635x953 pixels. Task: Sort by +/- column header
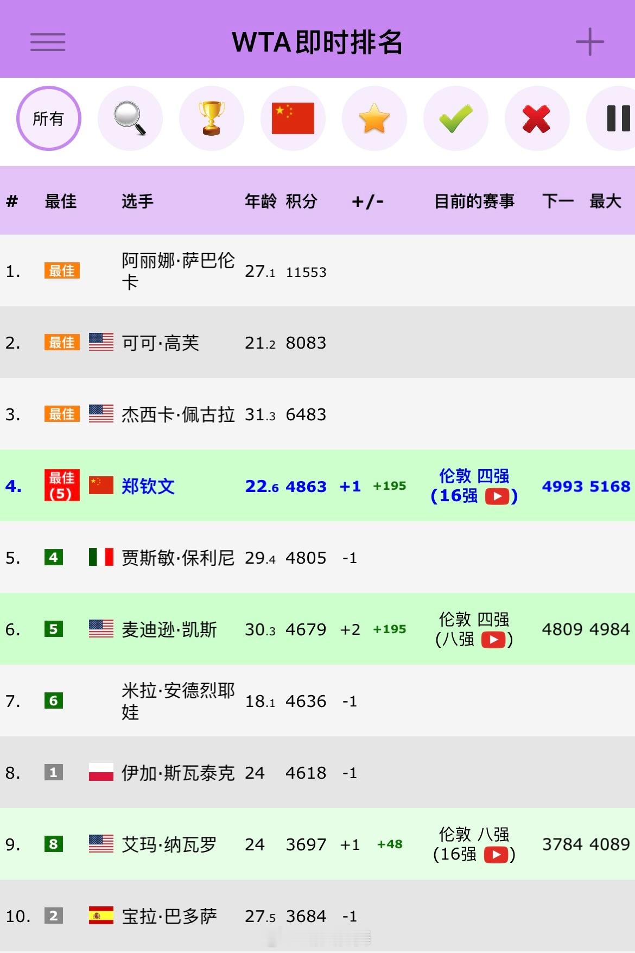tap(367, 201)
